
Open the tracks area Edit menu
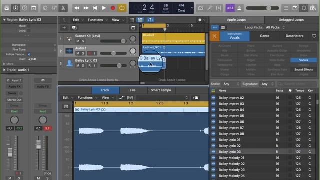[78, 20]
